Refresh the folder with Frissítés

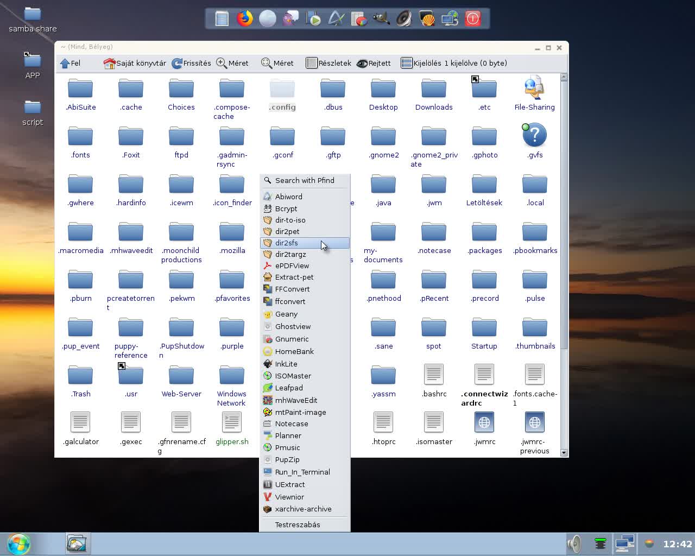pos(191,63)
